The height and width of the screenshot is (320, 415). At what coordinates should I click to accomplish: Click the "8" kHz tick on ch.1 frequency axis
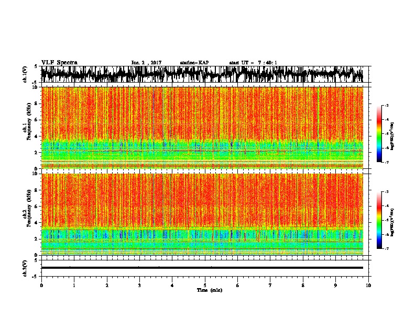(37, 104)
